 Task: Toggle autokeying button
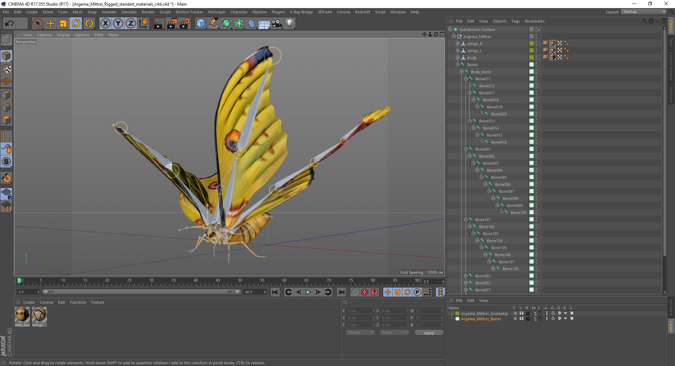pos(365,292)
